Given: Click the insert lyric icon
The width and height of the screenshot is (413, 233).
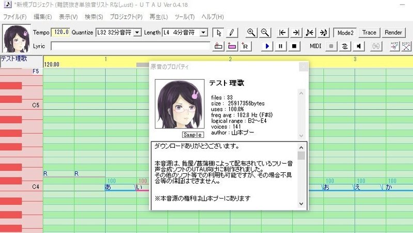Looking at the screenshot, I should tap(218, 46).
